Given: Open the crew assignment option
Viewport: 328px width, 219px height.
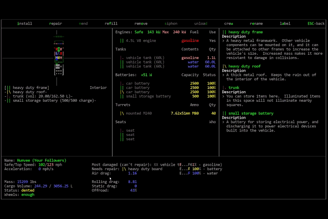Looking at the screenshot, I should pyautogui.click(x=229, y=23).
